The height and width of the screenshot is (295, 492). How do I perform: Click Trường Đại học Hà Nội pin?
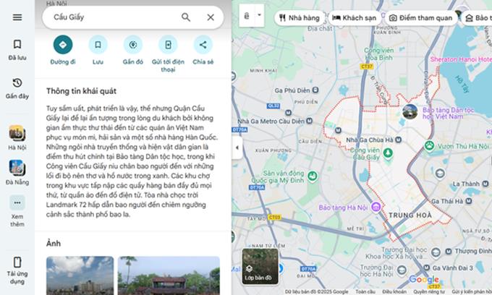[402, 270]
